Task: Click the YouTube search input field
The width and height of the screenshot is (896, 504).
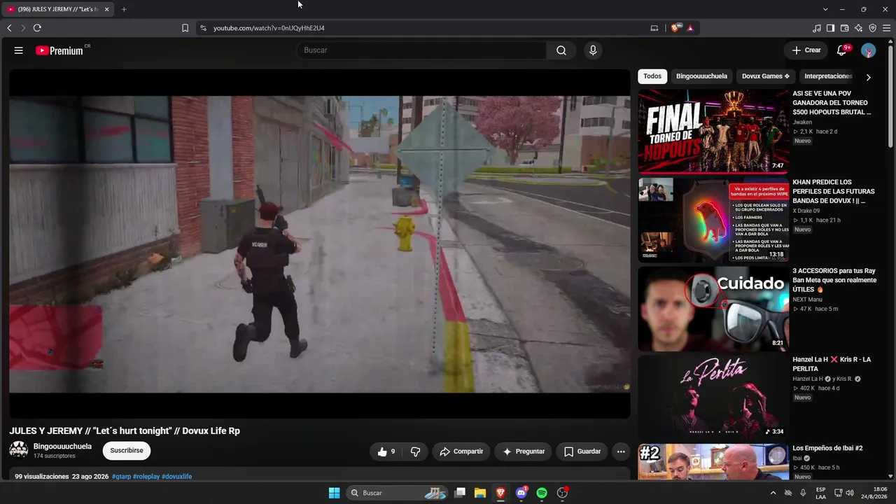Action: [421, 50]
